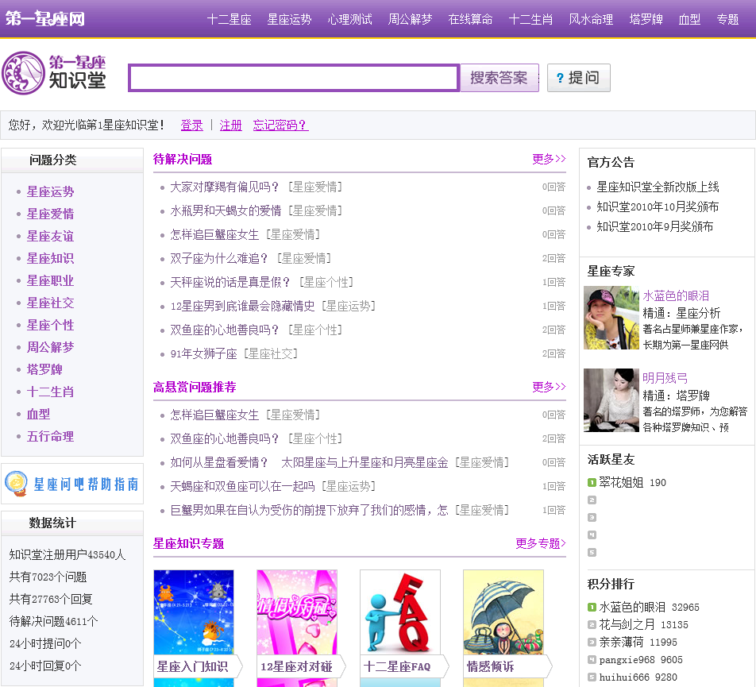Open question 91年女狮子座
This screenshot has width=756, height=687.
[203, 354]
